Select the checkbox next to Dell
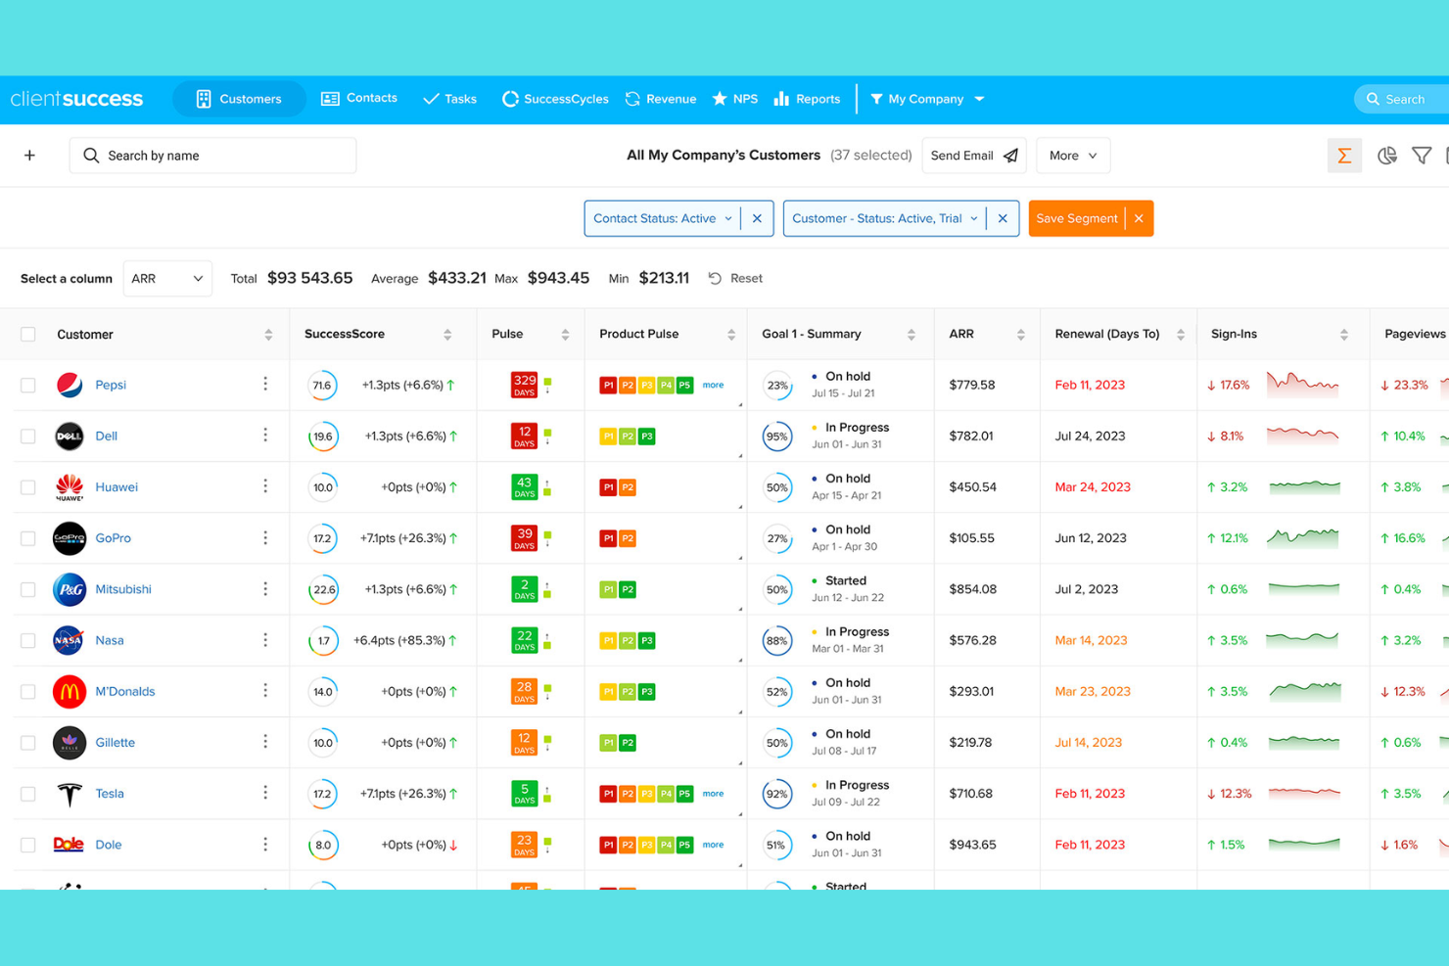The image size is (1449, 966). (x=27, y=436)
